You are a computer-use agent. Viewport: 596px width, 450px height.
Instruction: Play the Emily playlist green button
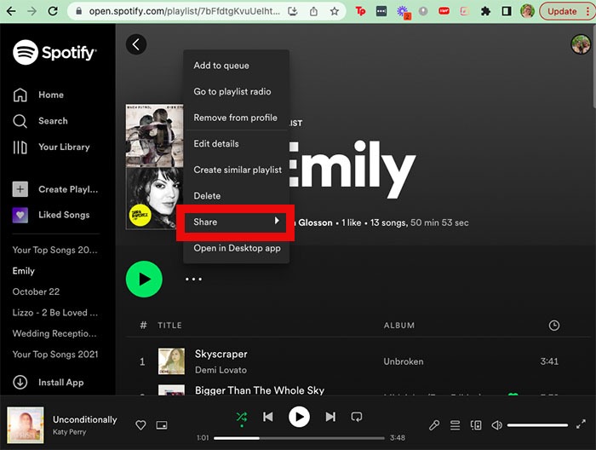tap(144, 280)
